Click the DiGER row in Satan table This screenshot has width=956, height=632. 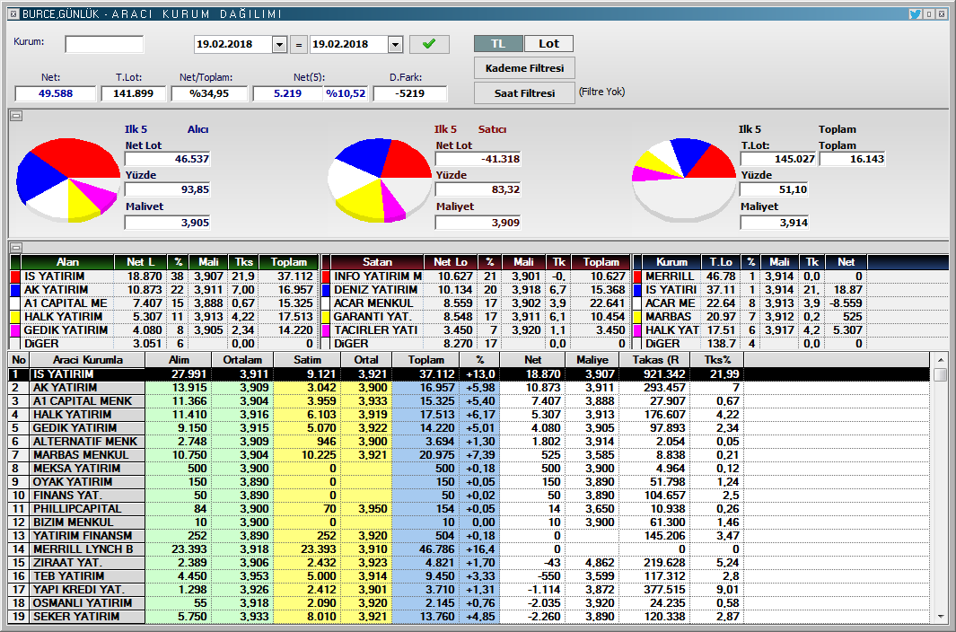475,344
